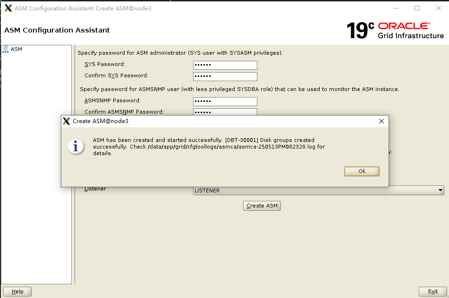The image size is (449, 298).
Task: Open Help in the bottom corner
Action: coord(17,291)
